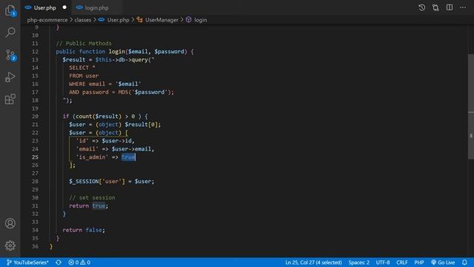Viewport: 474px width, 267px height.
Task: Click line number 25 in the gutter
Action: [x=35, y=157]
